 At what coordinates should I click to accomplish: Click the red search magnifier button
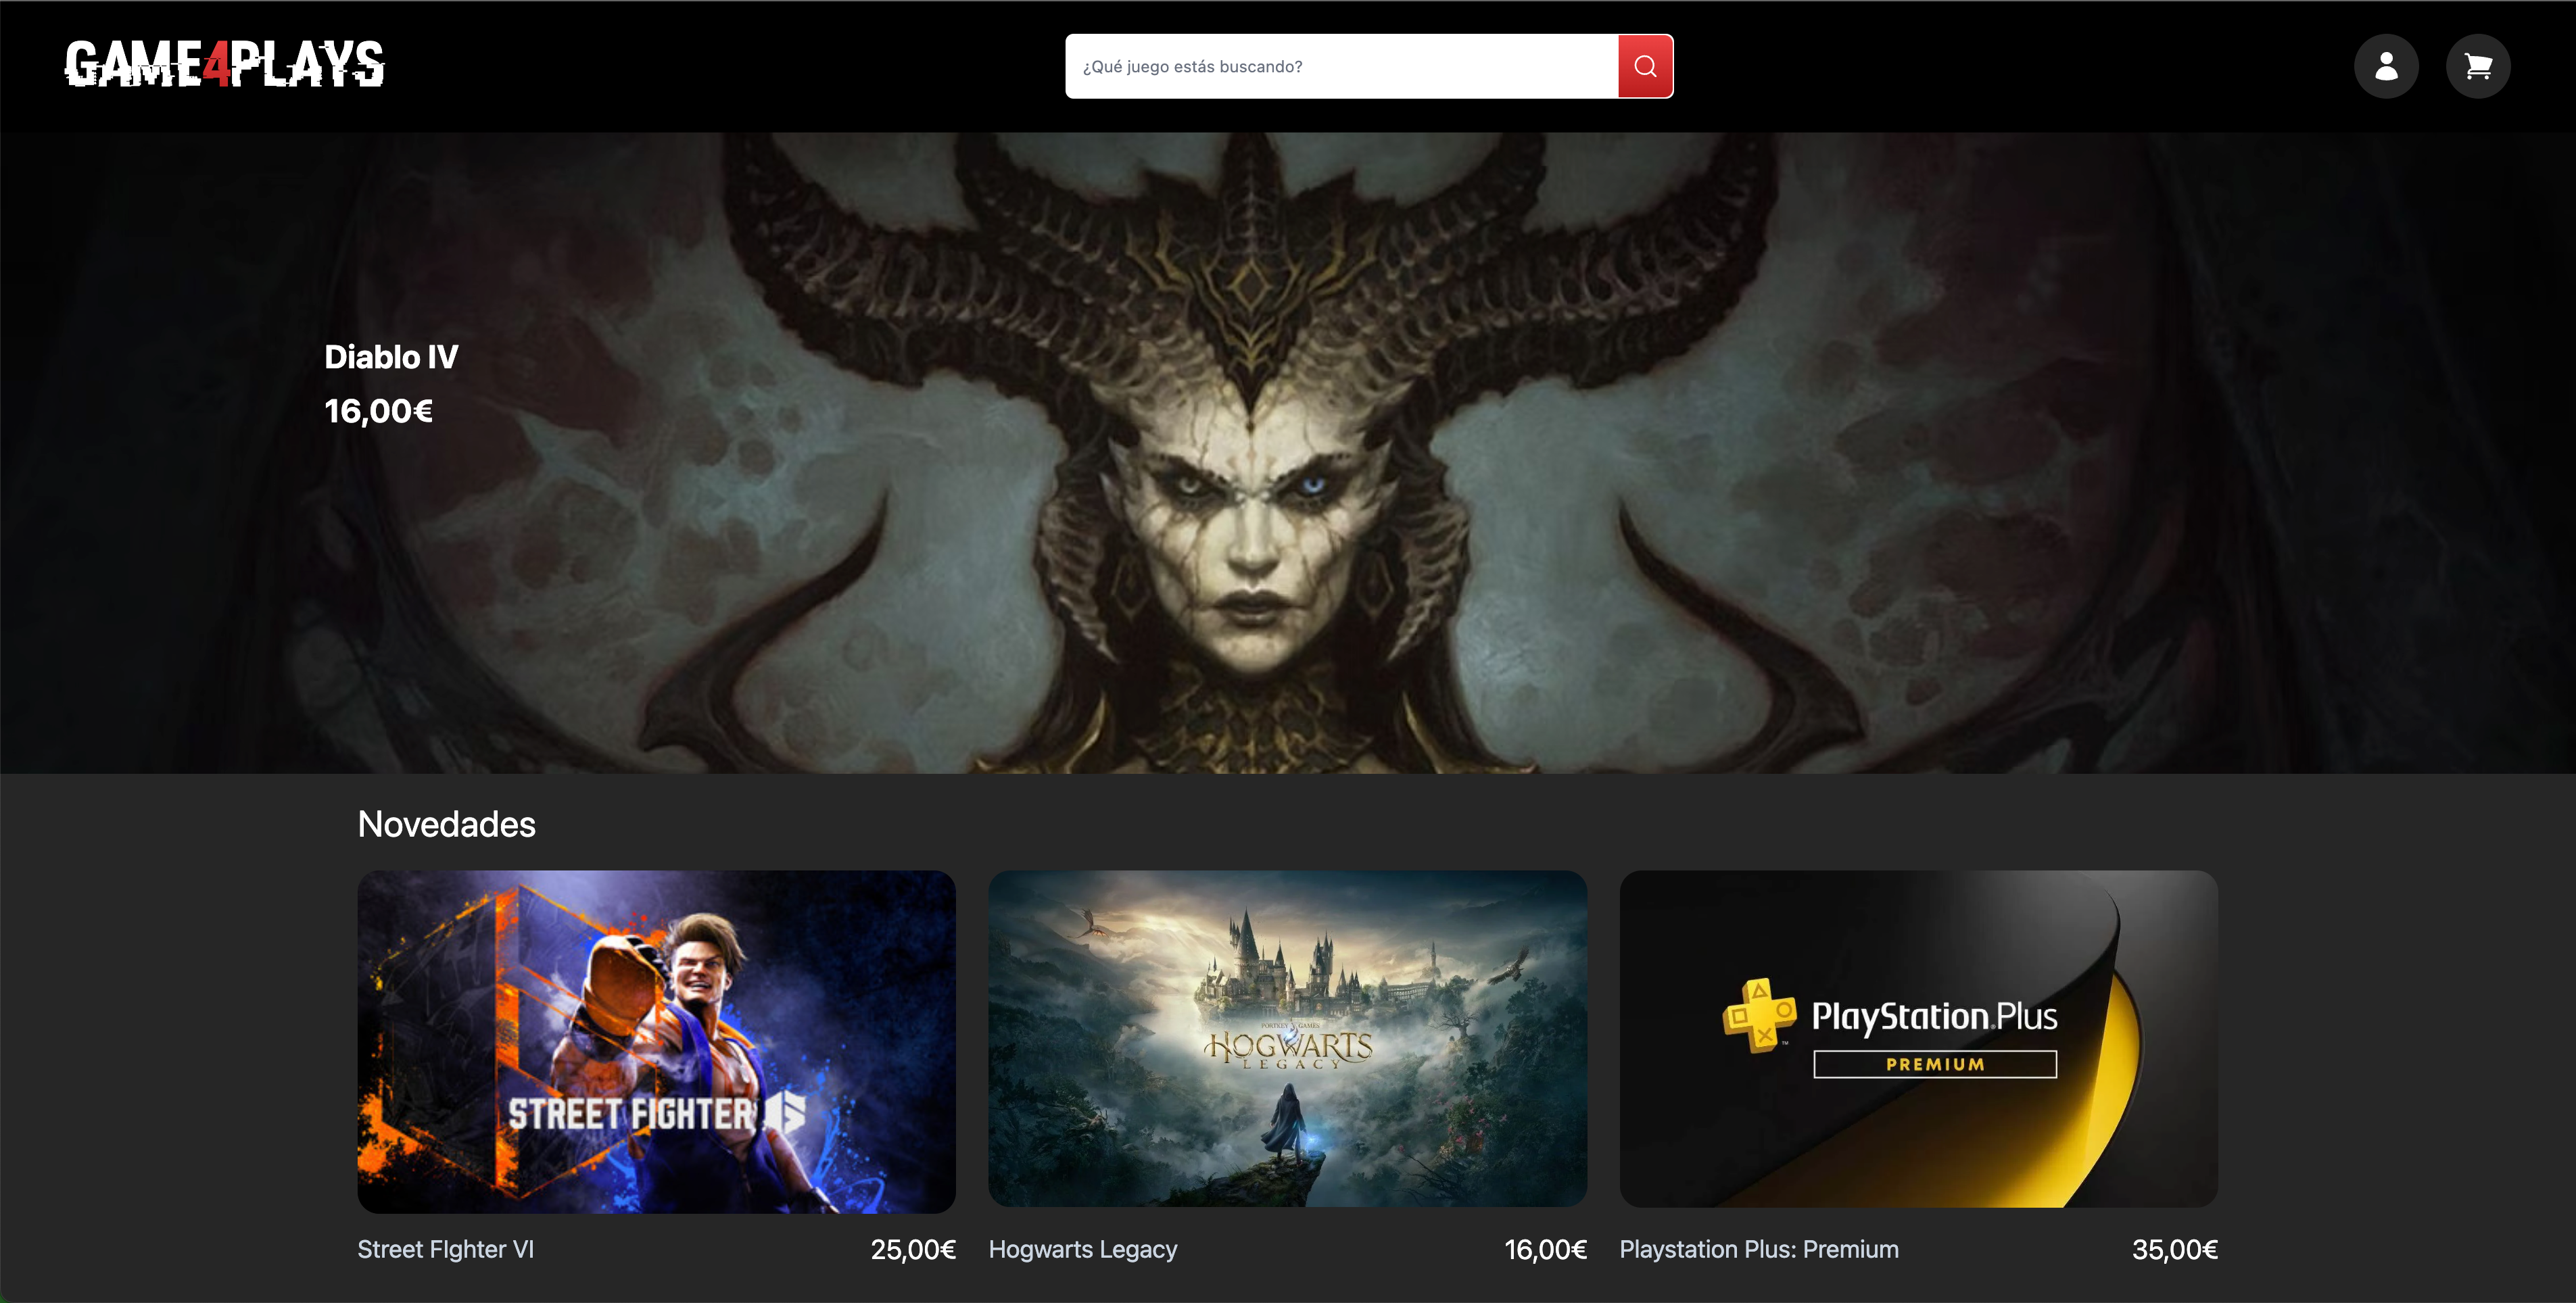1645,66
